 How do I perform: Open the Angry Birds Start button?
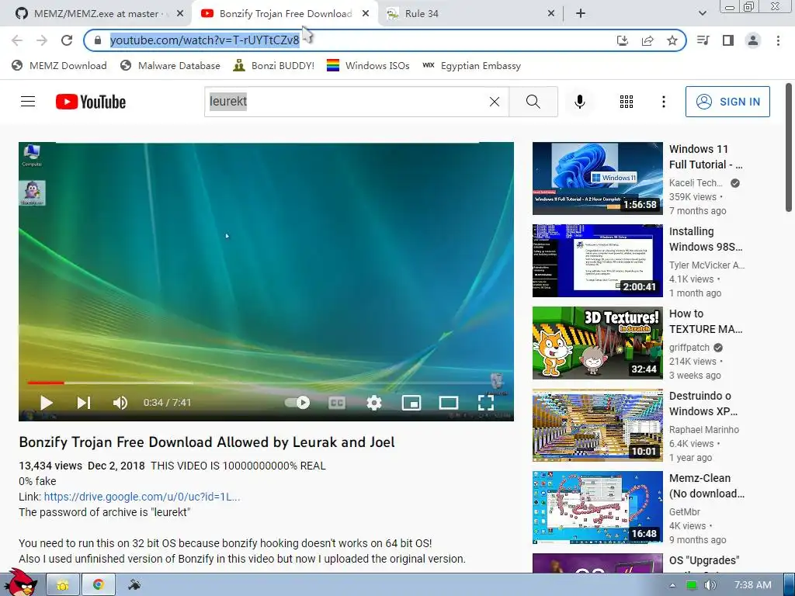pyautogui.click(x=19, y=582)
